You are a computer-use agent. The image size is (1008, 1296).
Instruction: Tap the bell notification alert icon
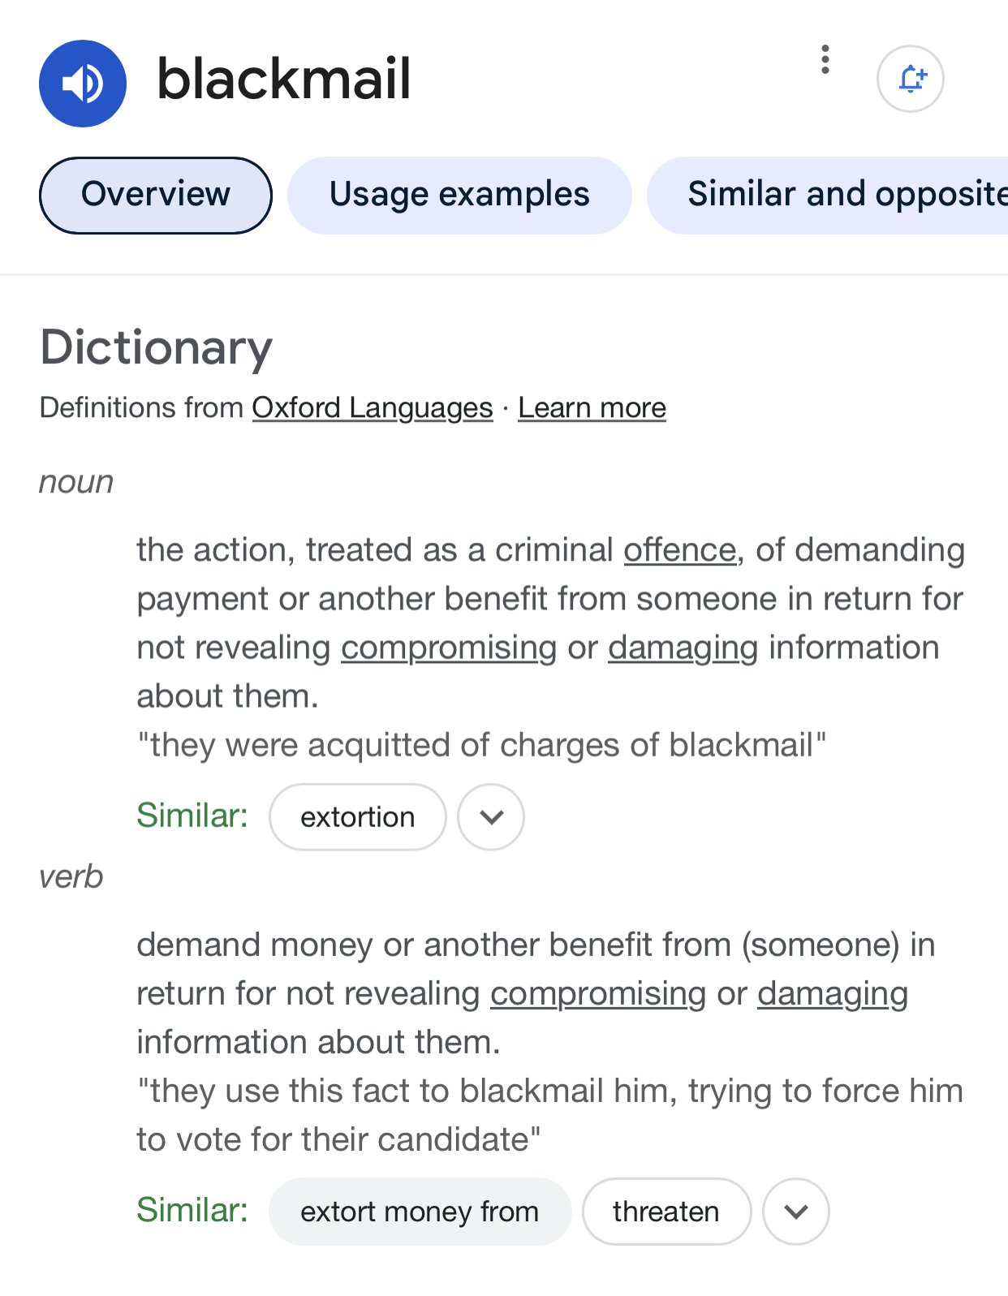910,79
